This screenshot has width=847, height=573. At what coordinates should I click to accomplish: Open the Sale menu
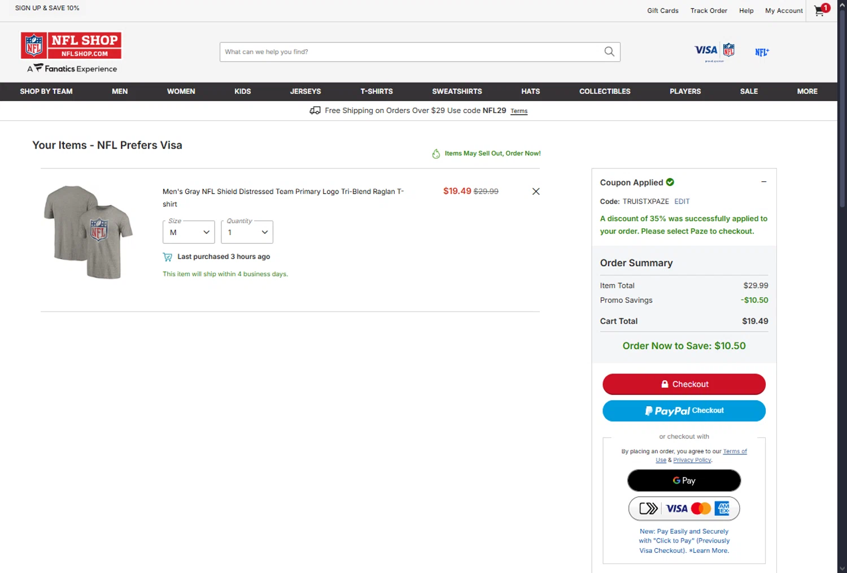[749, 92]
